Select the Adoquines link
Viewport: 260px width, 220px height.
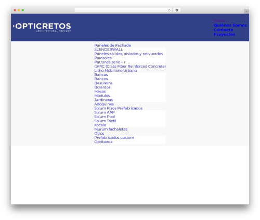pyautogui.click(x=104, y=104)
